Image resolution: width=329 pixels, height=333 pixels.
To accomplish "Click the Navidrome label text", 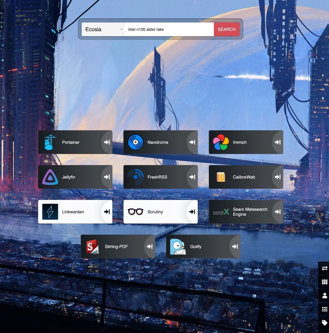I will [158, 142].
